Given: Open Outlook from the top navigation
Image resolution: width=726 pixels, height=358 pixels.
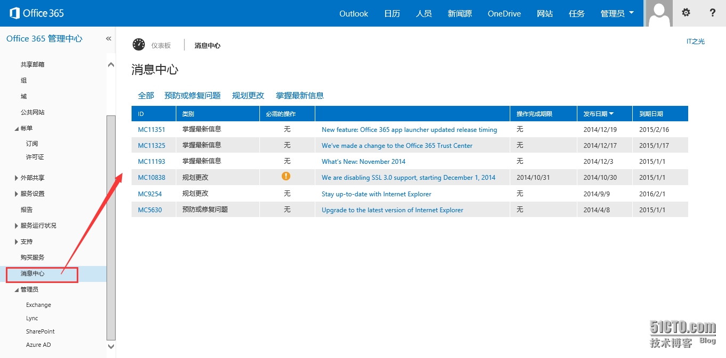Looking at the screenshot, I should [x=354, y=14].
